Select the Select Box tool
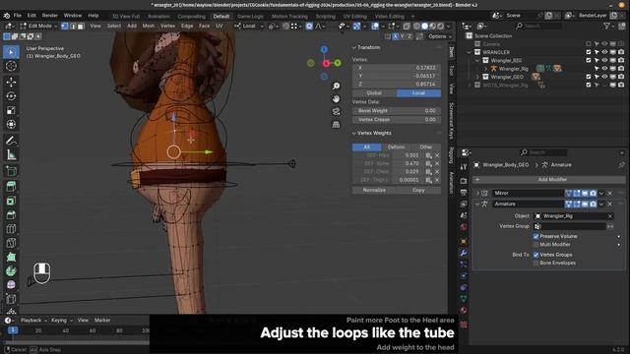 (x=11, y=52)
